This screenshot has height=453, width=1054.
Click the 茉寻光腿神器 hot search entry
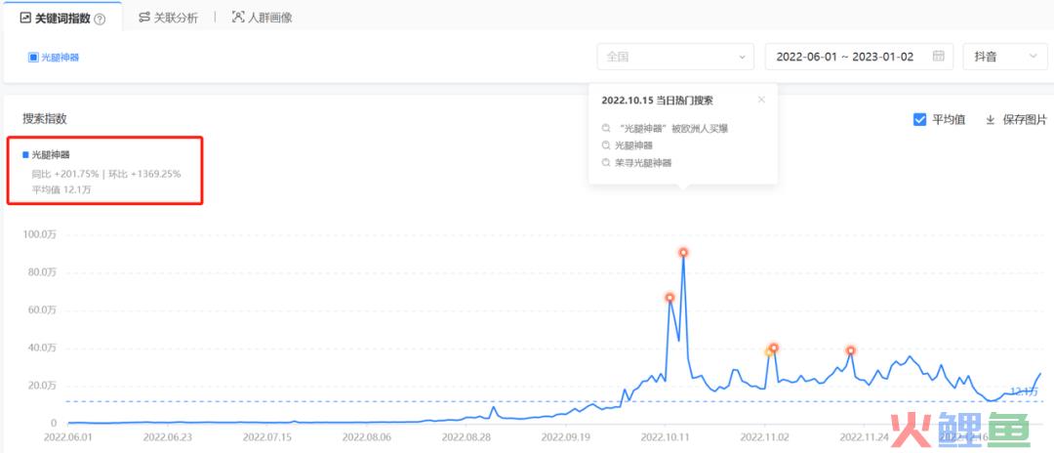pyautogui.click(x=643, y=163)
